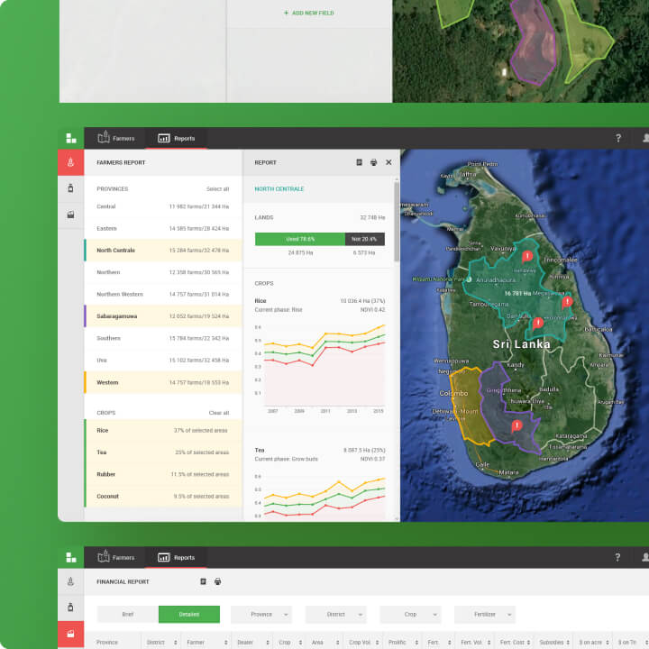Close the North Centrale report panel

tap(388, 162)
